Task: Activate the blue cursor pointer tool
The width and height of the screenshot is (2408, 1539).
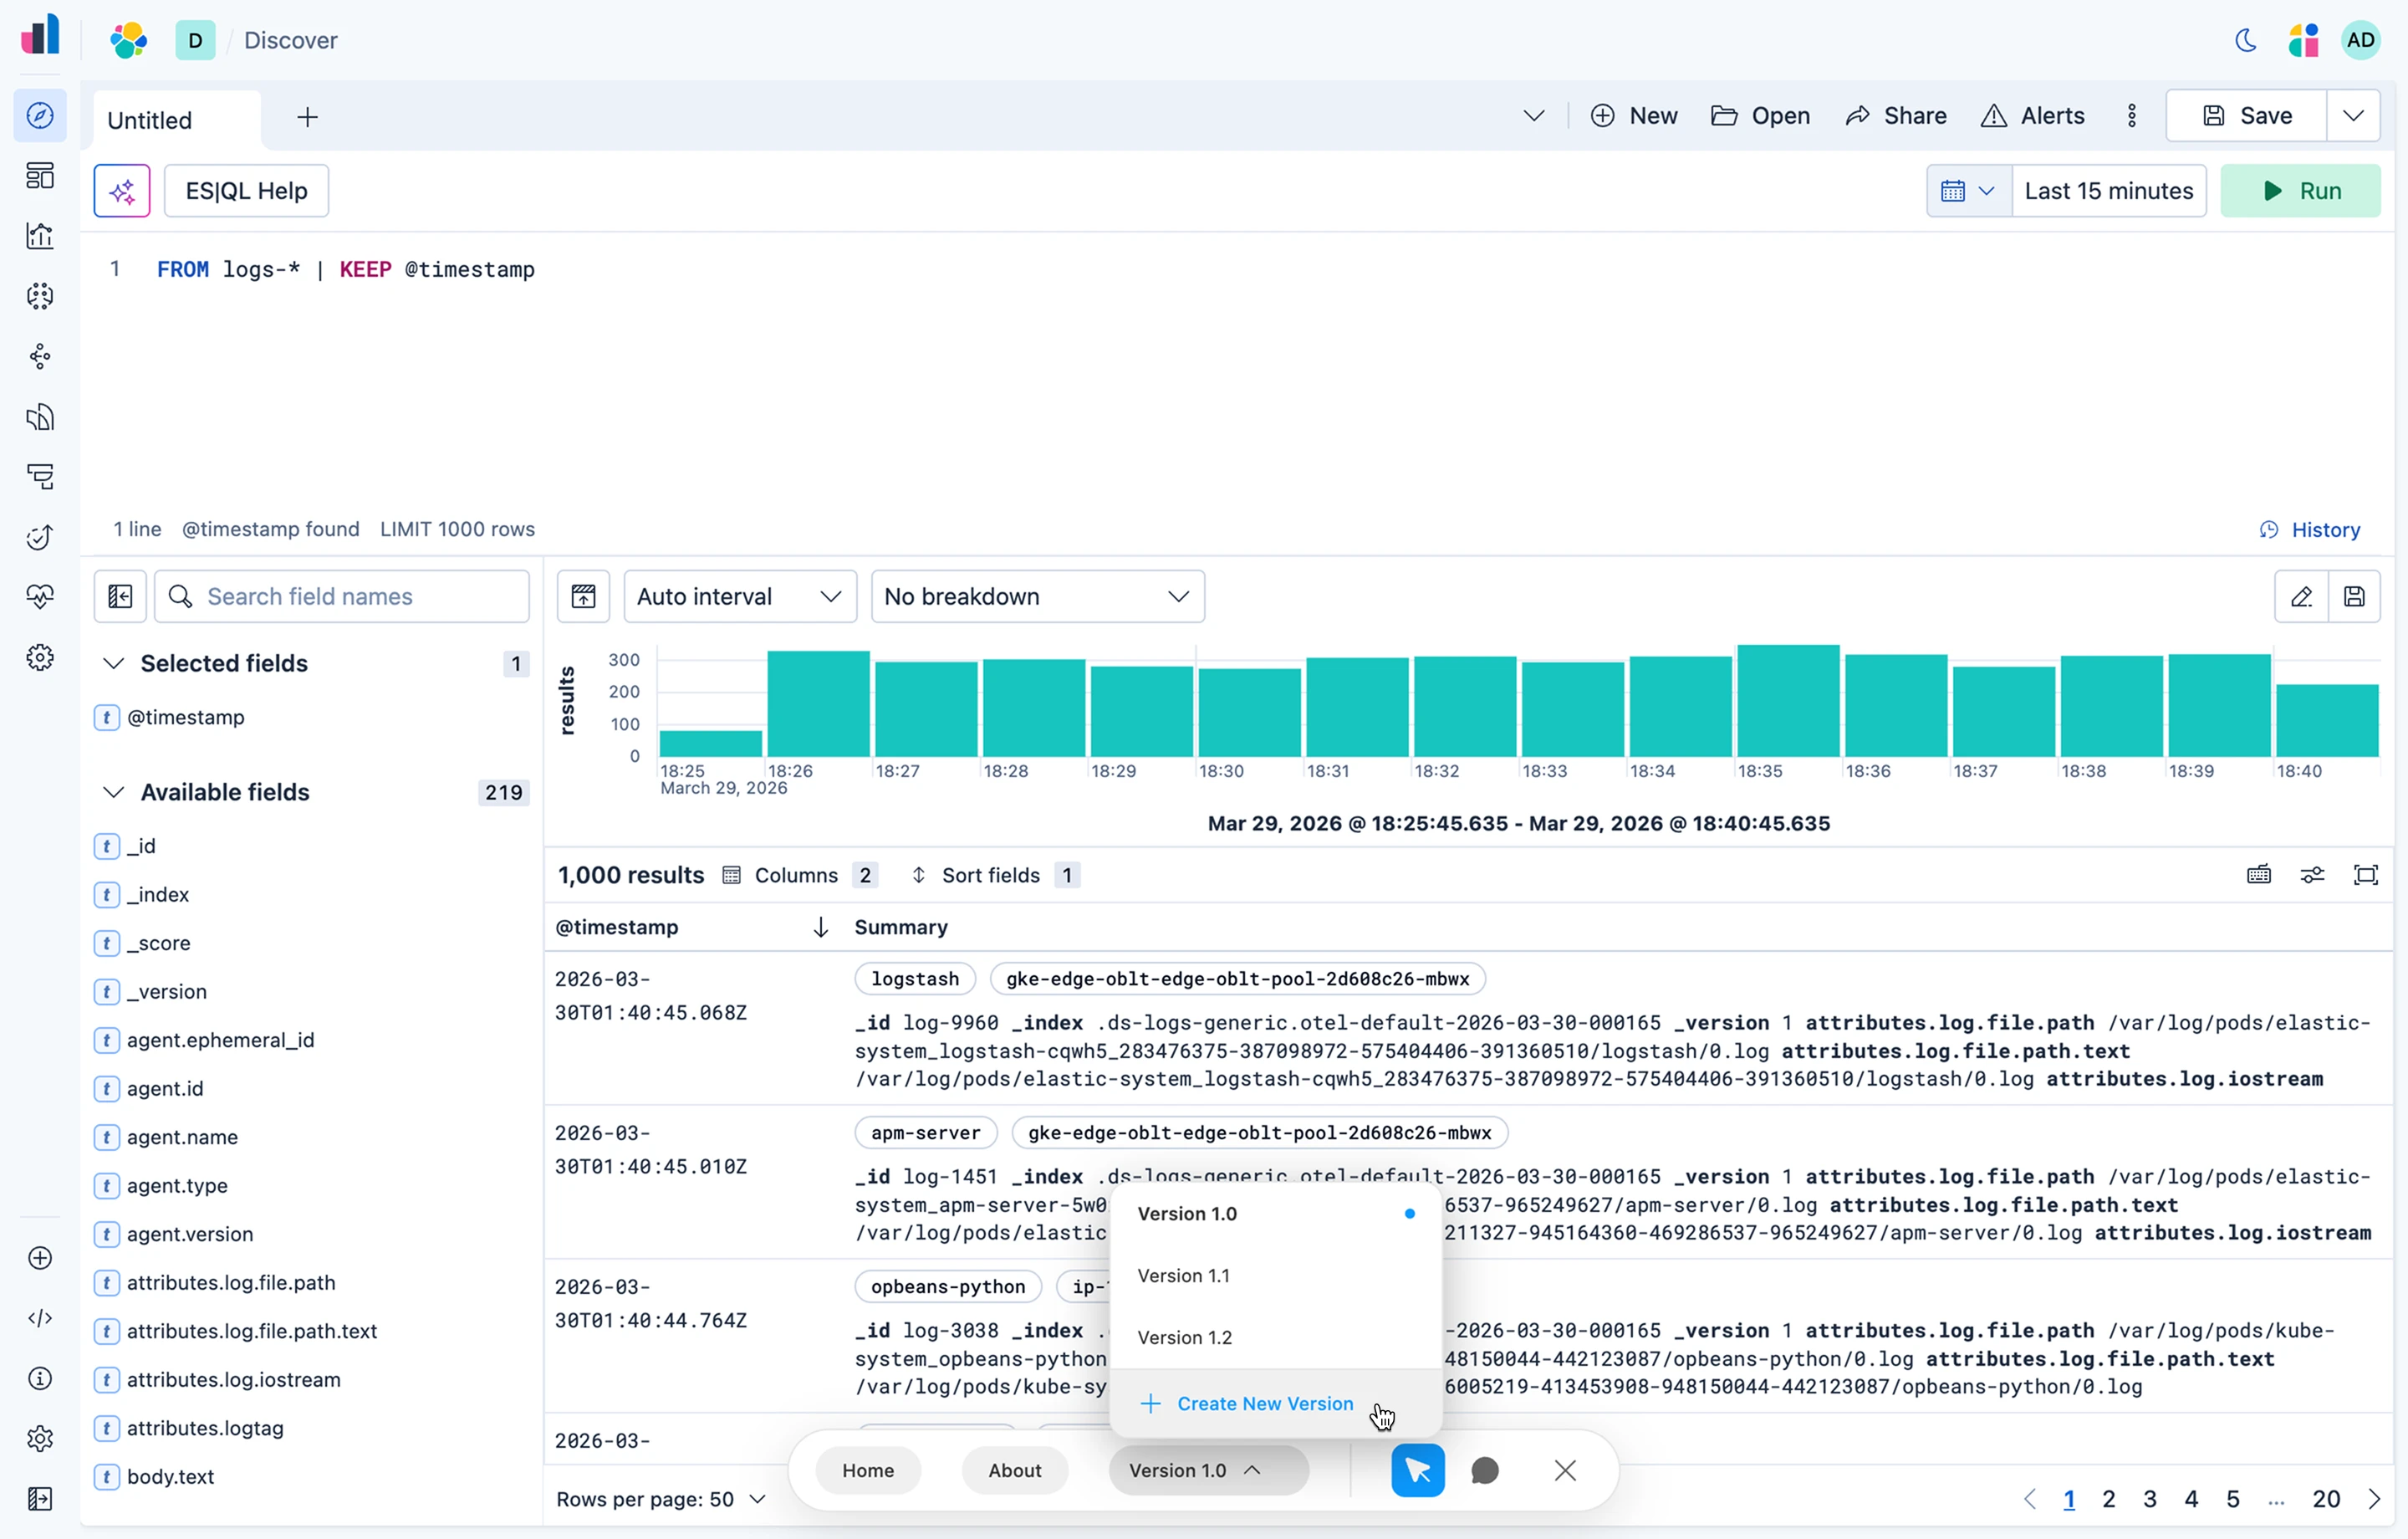Action: point(1418,1470)
